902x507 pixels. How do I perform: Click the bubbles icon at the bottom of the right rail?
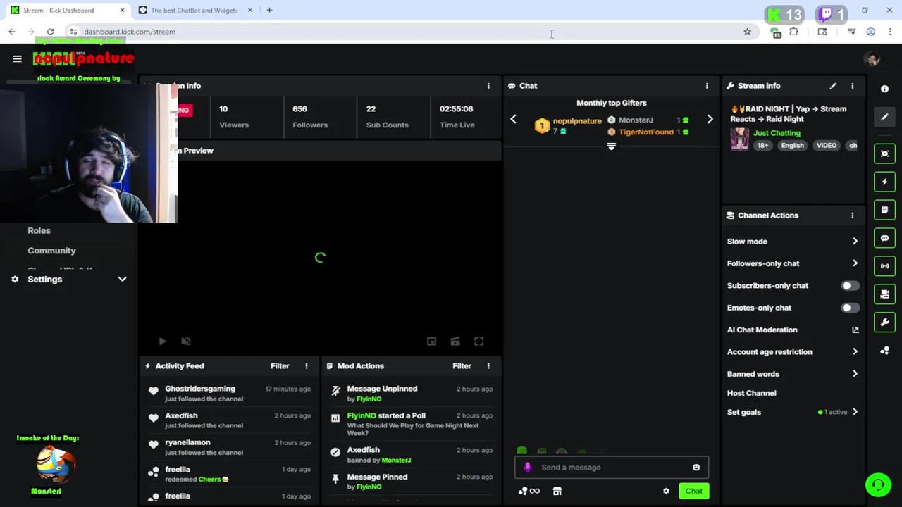pyautogui.click(x=884, y=351)
